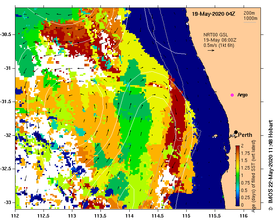The height and width of the screenshot is (222, 277).
Task: Click the "200m" depth legend label
Action: coord(249,13)
